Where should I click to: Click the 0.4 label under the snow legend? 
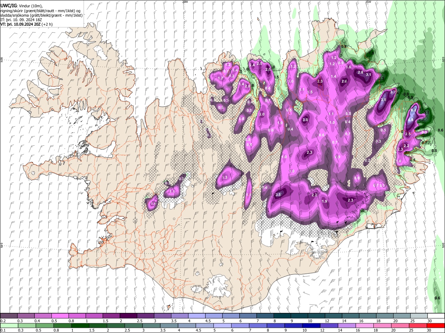pos(37,321)
